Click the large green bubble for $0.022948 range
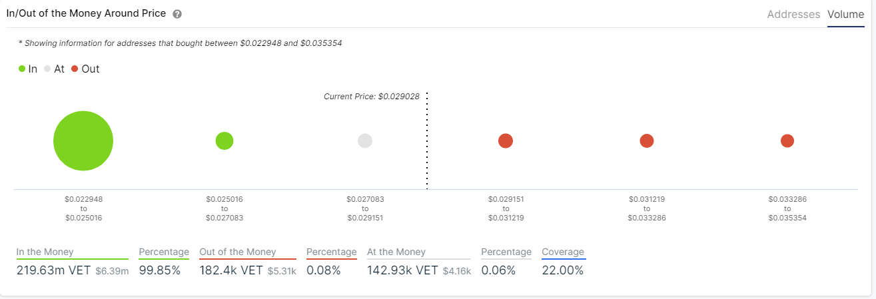Image resolution: width=876 pixels, height=299 pixels. 83,141
